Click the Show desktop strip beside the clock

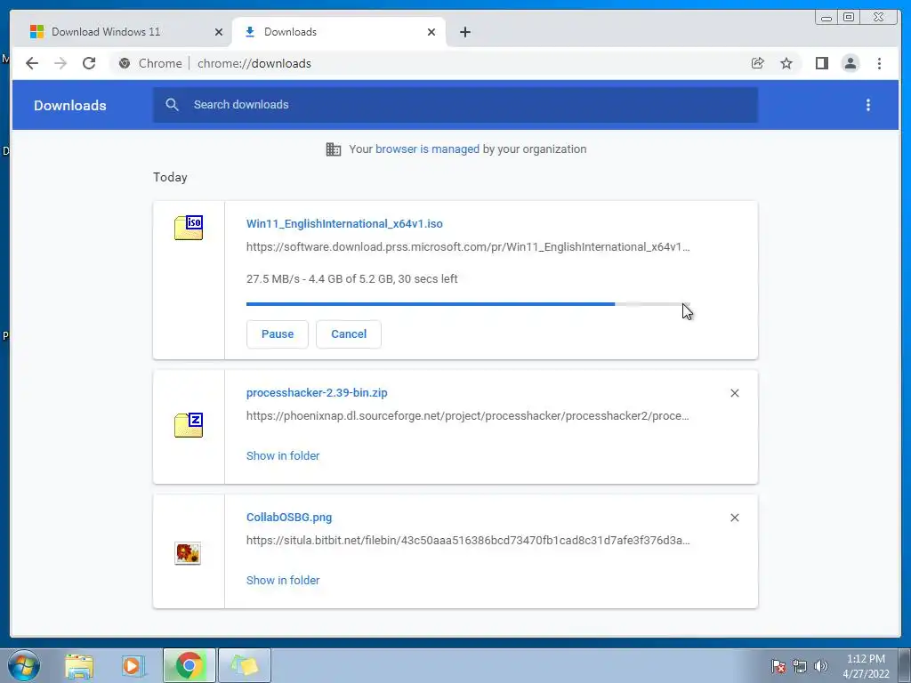(905, 666)
